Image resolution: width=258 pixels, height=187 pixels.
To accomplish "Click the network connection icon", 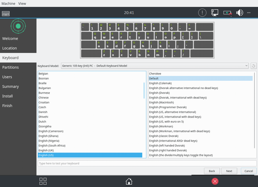I will 215,13.
